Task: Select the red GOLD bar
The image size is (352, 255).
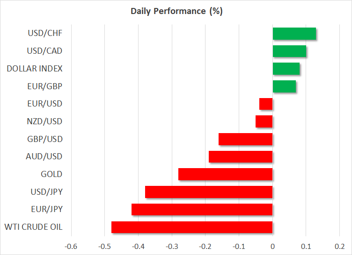Action: tap(225, 174)
